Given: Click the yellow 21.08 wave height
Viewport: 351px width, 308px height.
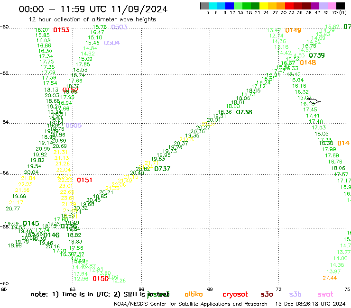Looking at the screenshot, I should pos(186,140).
